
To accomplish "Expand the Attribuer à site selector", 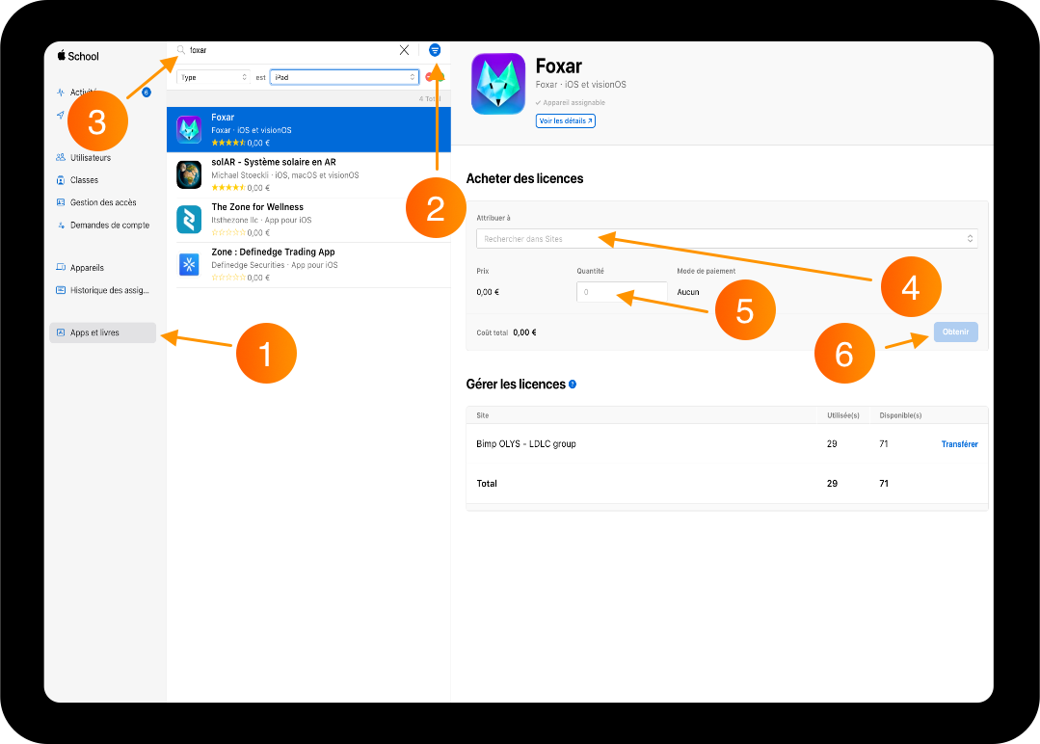I will click(727, 239).
